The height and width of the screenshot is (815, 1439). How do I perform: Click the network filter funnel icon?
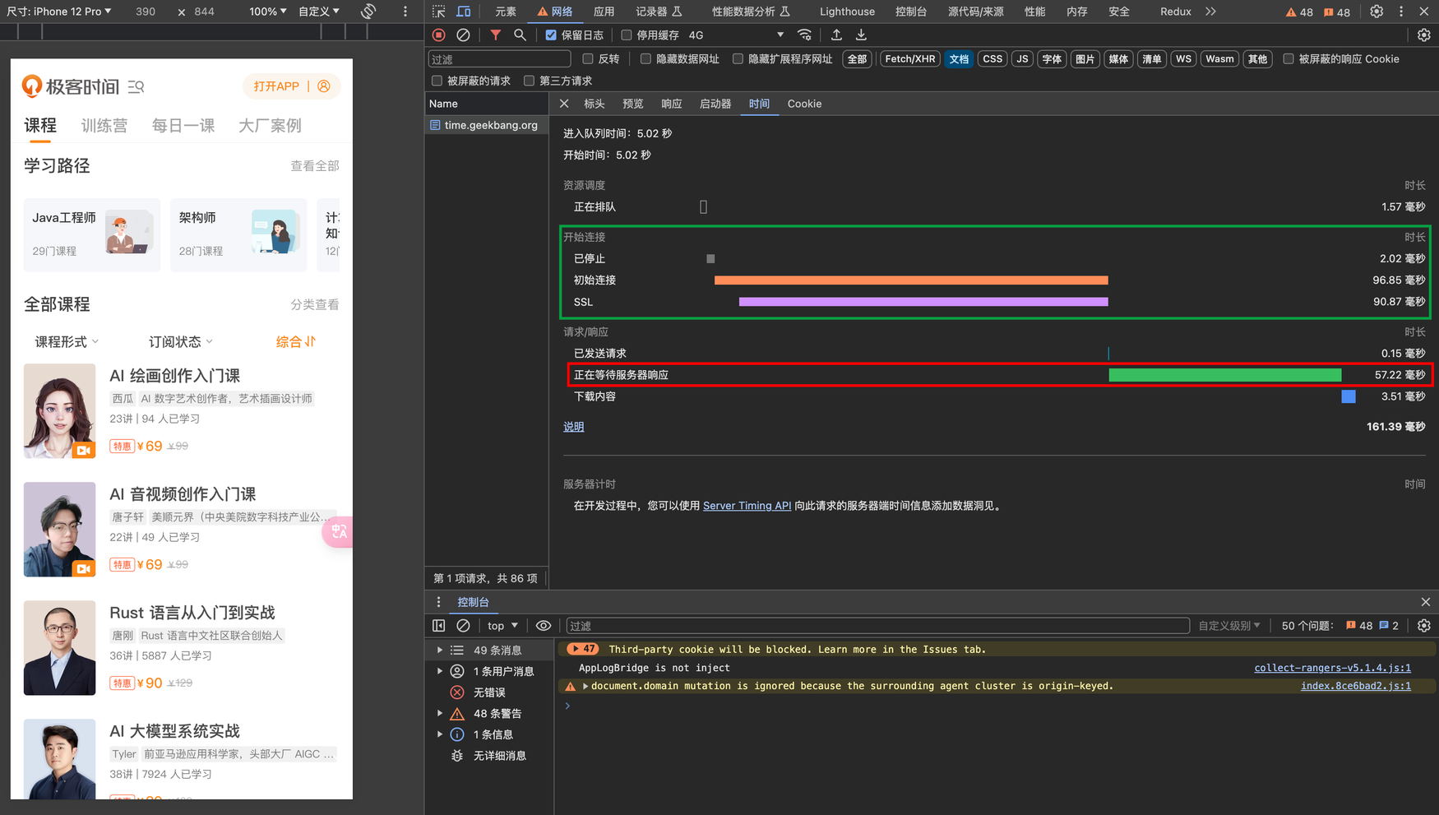point(495,35)
